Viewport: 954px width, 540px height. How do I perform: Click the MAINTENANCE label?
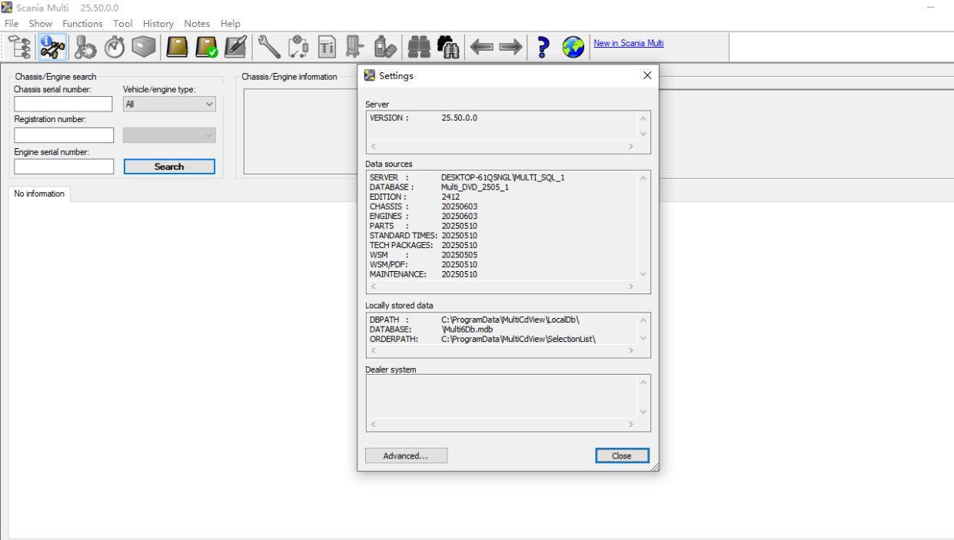click(x=398, y=274)
